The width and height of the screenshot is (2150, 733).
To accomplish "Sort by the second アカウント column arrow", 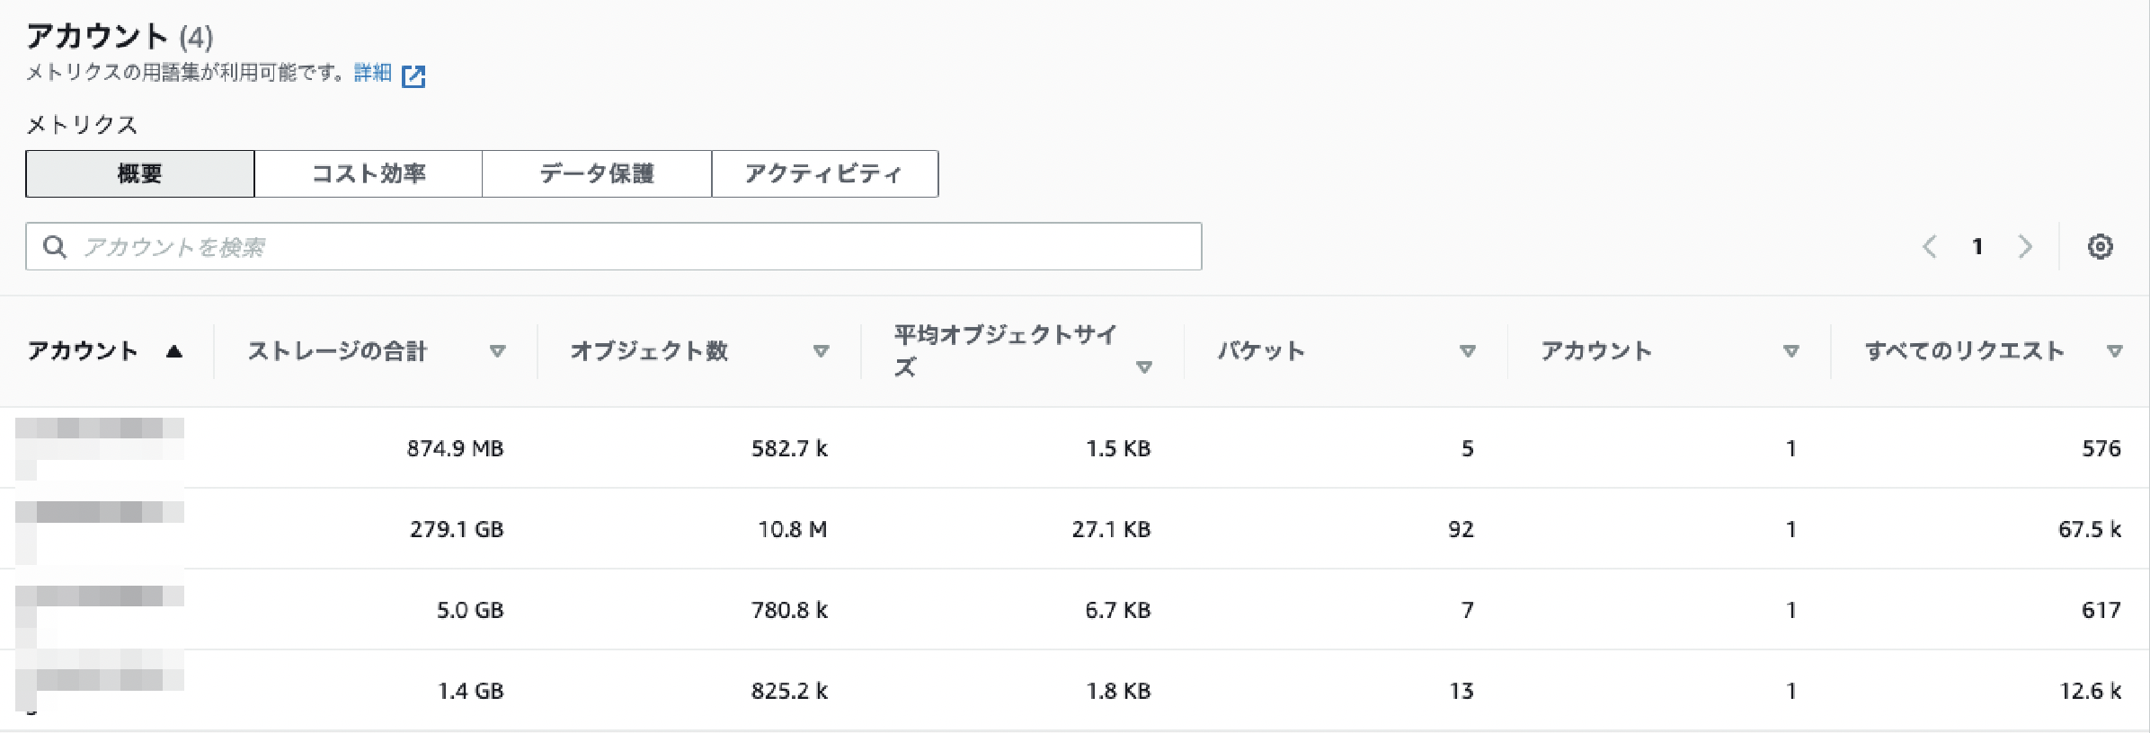I will (1791, 351).
